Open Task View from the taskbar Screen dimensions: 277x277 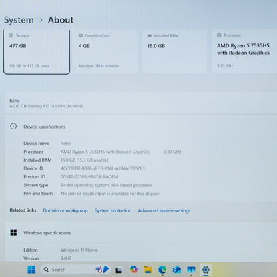(x=119, y=270)
